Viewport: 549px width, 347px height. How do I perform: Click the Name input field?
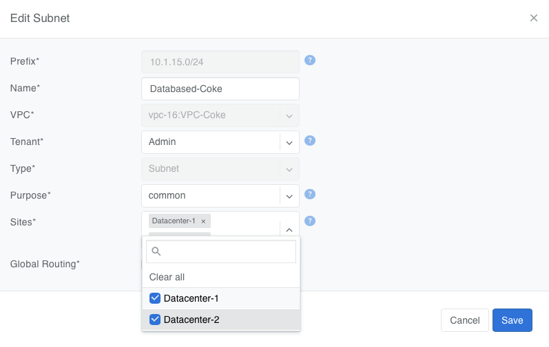220,89
